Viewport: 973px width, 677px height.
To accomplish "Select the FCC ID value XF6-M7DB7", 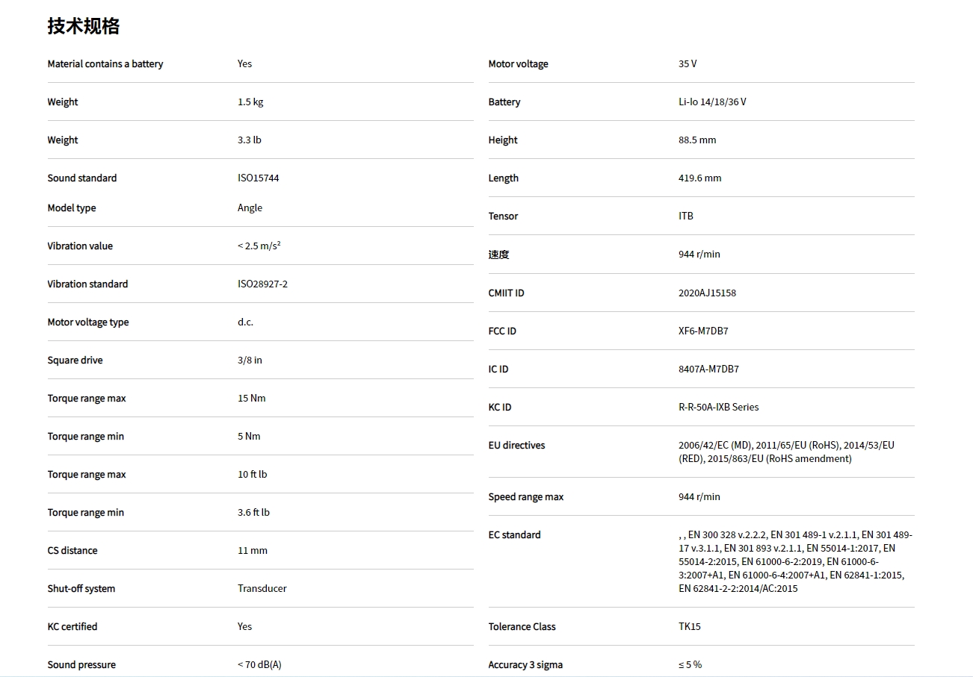I will (x=702, y=331).
